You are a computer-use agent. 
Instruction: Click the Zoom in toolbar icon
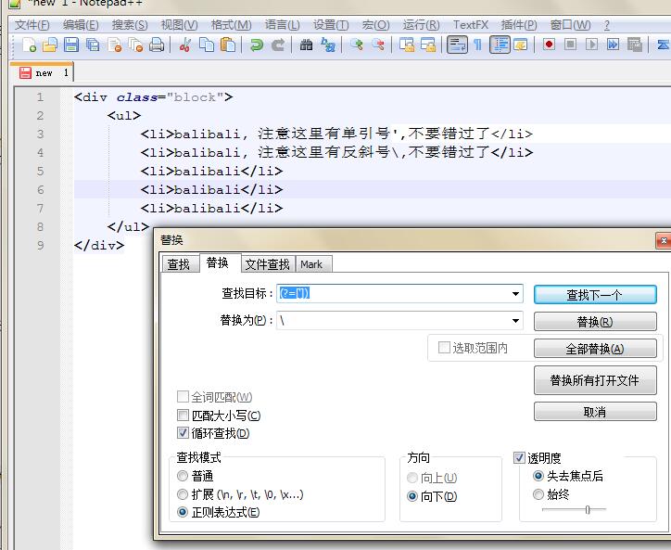click(357, 45)
